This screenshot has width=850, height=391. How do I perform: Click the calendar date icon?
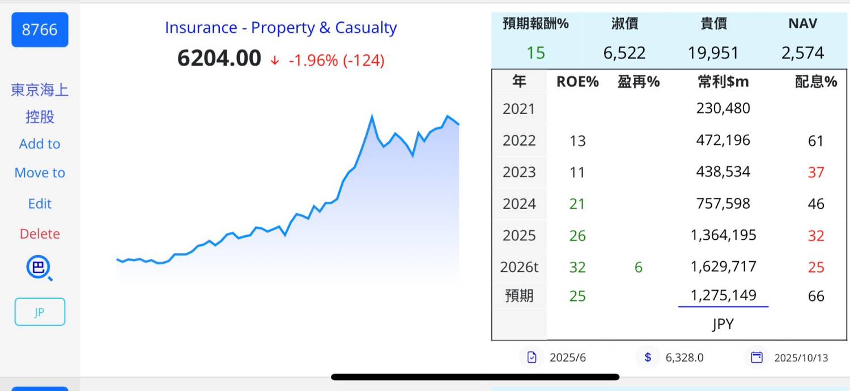click(756, 358)
